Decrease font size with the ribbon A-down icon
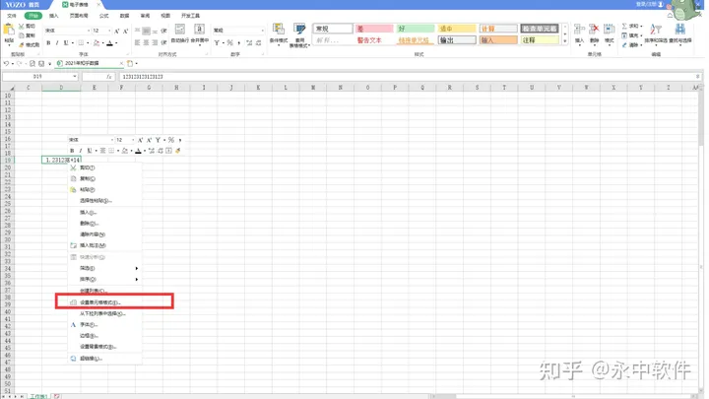 click(125, 31)
